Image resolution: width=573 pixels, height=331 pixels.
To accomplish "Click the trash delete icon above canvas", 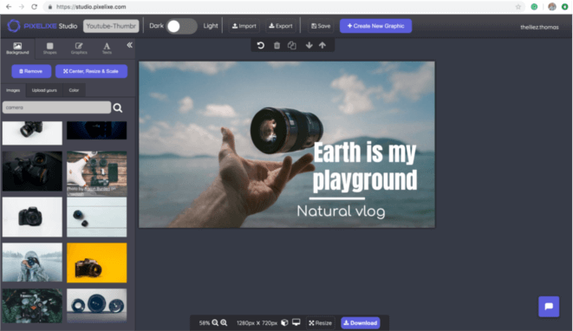I will pyautogui.click(x=277, y=45).
